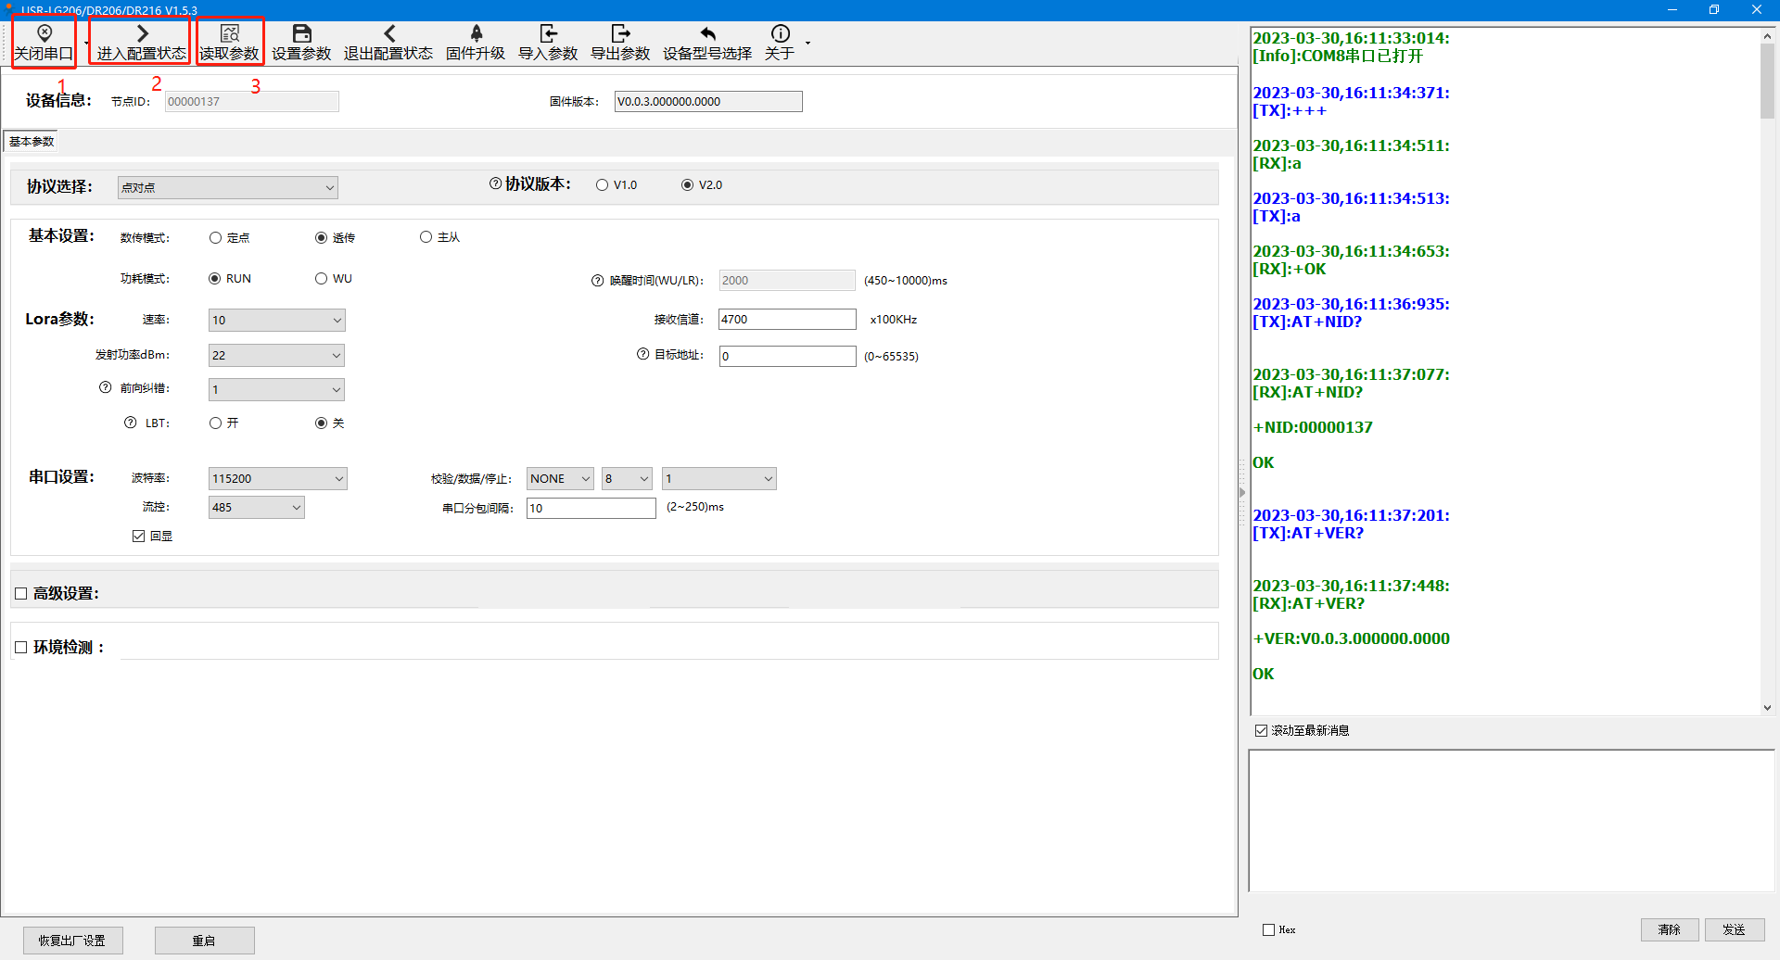Toggle the Hex send checkbox
The image size is (1780, 960).
(1268, 929)
